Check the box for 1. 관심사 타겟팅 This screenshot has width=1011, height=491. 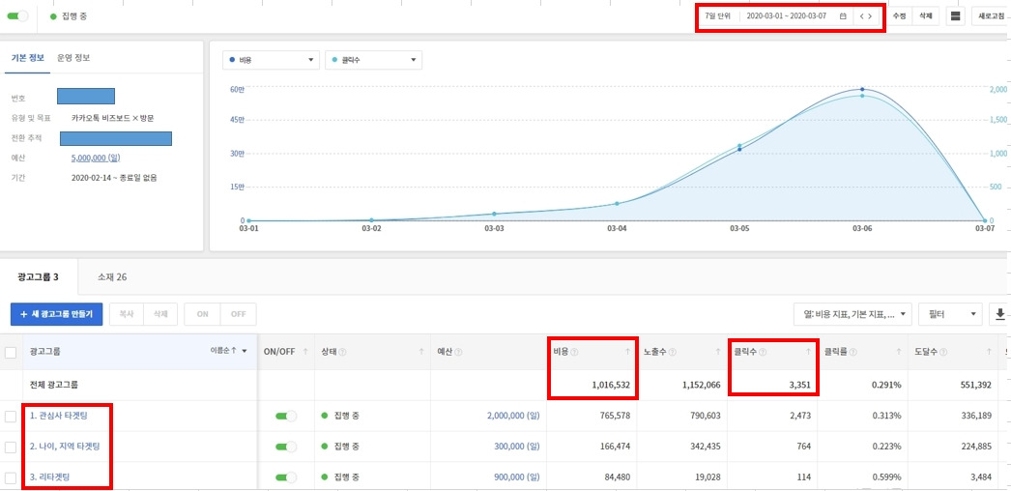(x=11, y=417)
